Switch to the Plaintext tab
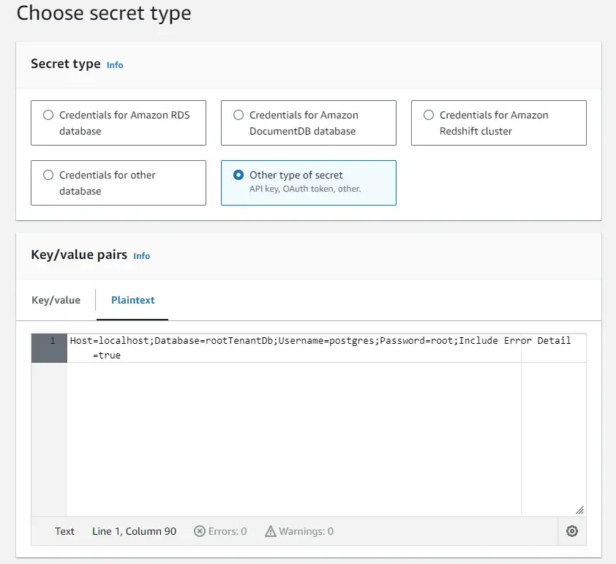Screen dimensions: 616x564 (x=132, y=300)
